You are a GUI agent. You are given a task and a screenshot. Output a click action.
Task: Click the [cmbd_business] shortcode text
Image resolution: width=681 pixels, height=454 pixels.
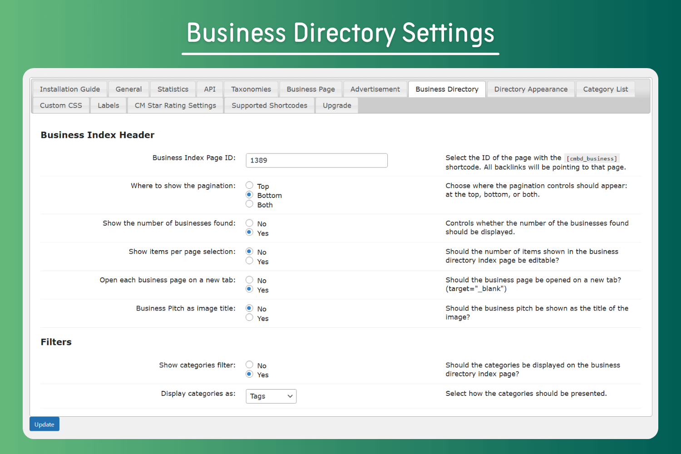coord(592,158)
